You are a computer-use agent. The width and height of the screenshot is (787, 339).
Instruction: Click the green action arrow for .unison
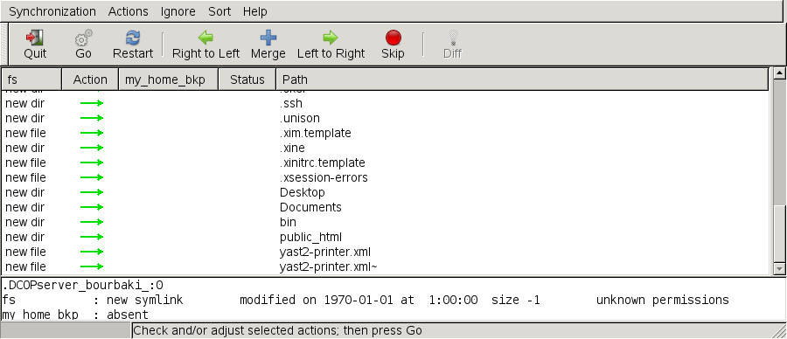92,118
